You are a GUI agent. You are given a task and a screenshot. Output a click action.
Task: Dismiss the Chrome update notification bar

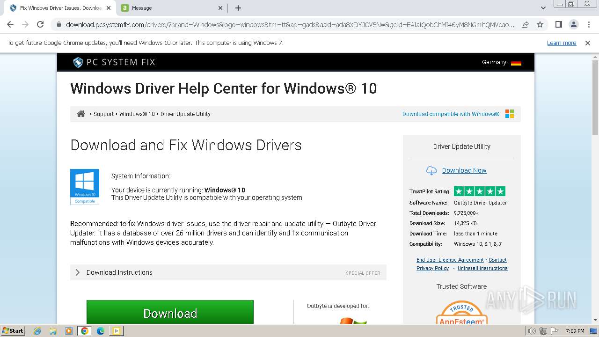[588, 43]
